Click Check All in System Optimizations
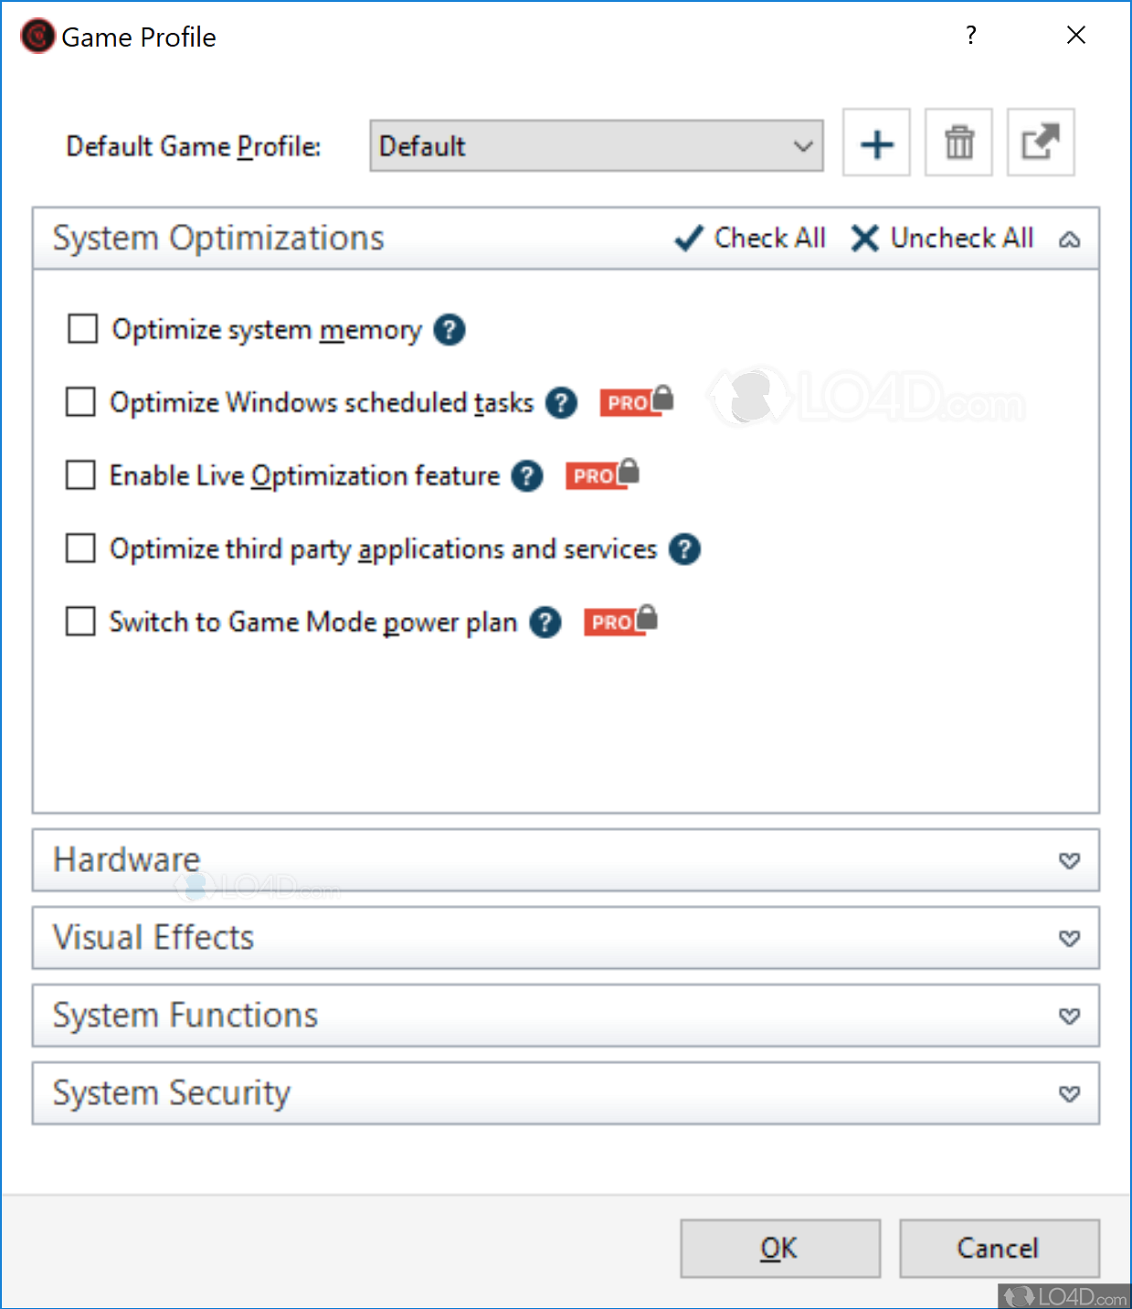Image resolution: width=1132 pixels, height=1309 pixels. click(750, 239)
